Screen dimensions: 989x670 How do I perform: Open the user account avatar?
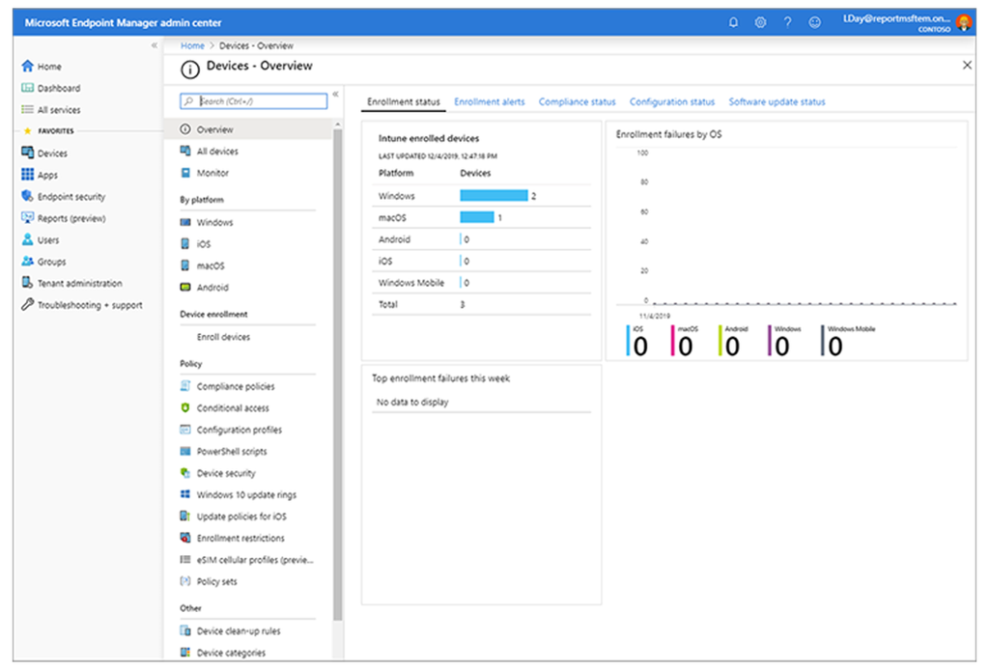964,23
